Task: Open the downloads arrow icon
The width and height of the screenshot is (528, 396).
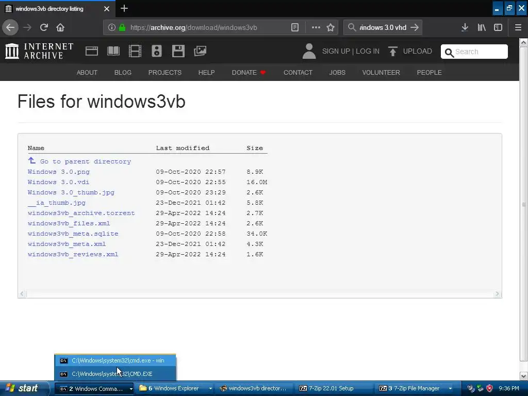Action: (465, 27)
